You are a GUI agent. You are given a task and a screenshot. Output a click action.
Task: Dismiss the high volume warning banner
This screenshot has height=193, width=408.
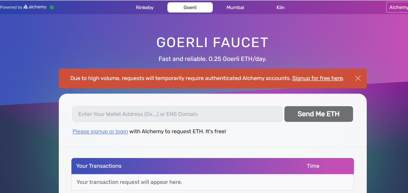tap(358, 78)
